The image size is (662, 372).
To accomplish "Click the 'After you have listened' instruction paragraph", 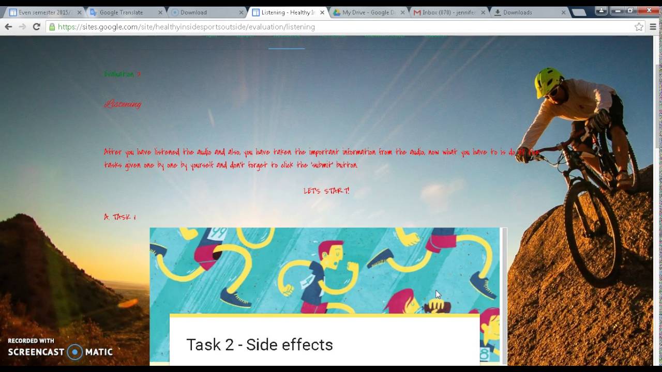I will (x=321, y=159).
